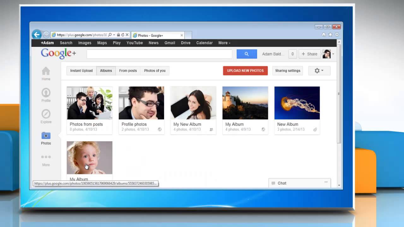The image size is (404, 227).
Task: Open Search in the top bar
Action: (x=66, y=43)
